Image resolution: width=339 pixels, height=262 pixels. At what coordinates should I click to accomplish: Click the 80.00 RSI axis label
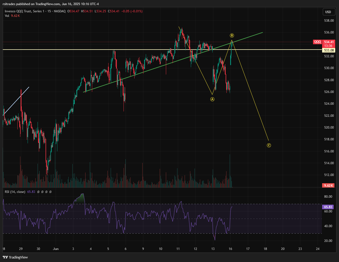(328, 197)
